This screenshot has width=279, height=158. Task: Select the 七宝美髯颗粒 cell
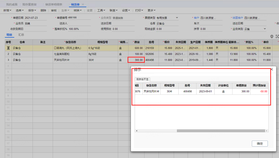(x=70, y=54)
